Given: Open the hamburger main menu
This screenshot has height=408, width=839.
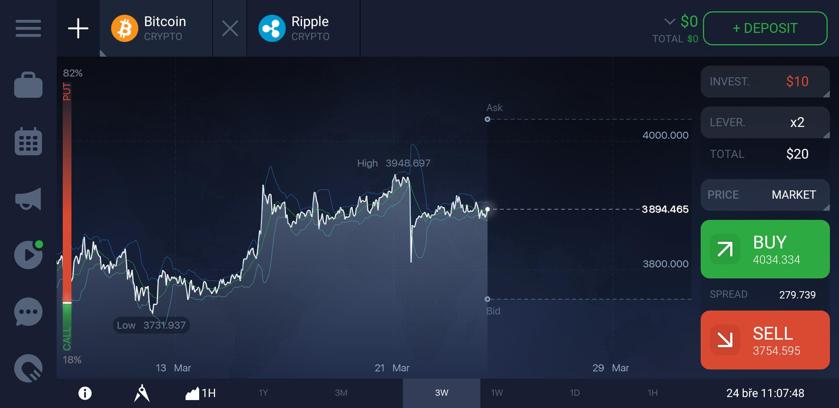Looking at the screenshot, I should tap(28, 28).
